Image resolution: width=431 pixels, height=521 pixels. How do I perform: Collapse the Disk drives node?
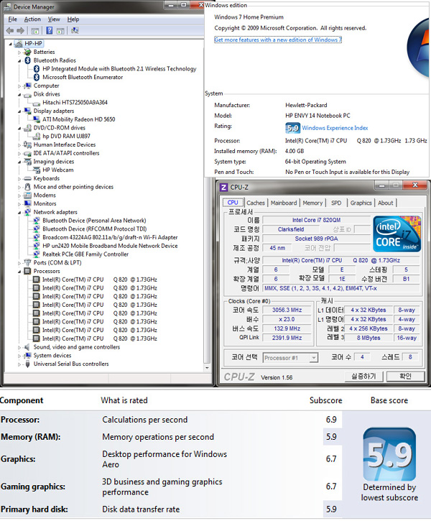tap(19, 95)
